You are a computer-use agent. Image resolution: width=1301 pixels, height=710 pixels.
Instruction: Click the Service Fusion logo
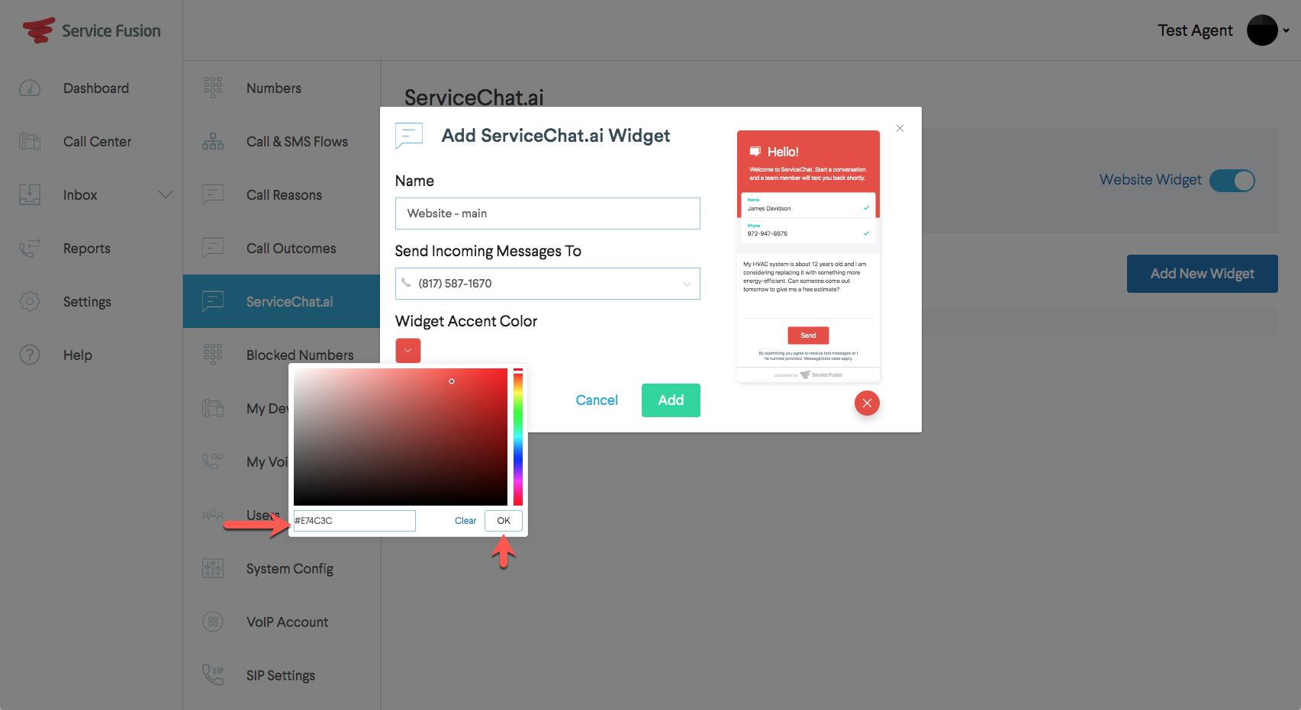click(x=92, y=31)
